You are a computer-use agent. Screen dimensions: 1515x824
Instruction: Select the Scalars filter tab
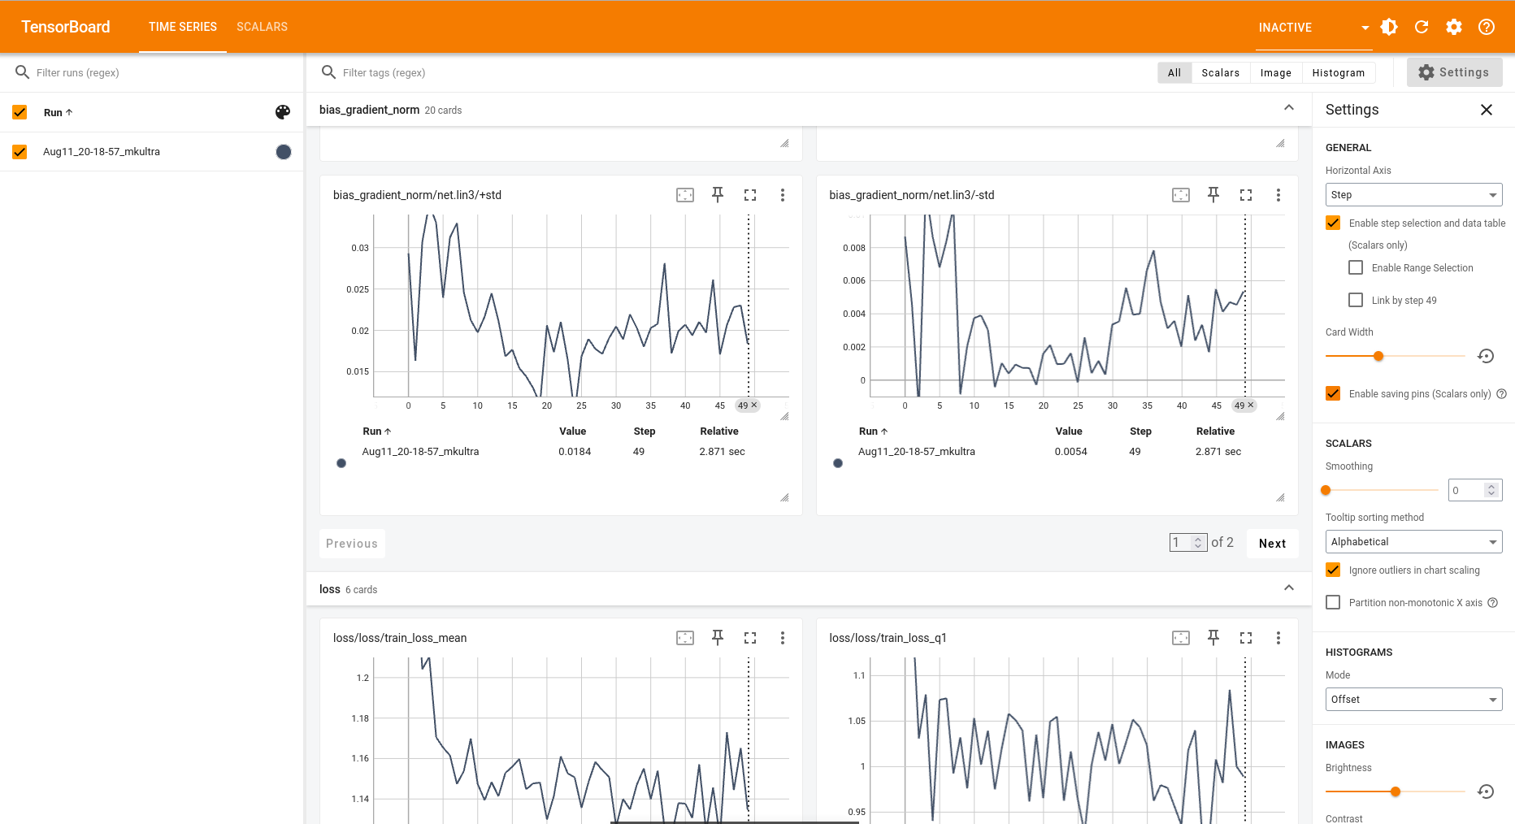[1221, 72]
